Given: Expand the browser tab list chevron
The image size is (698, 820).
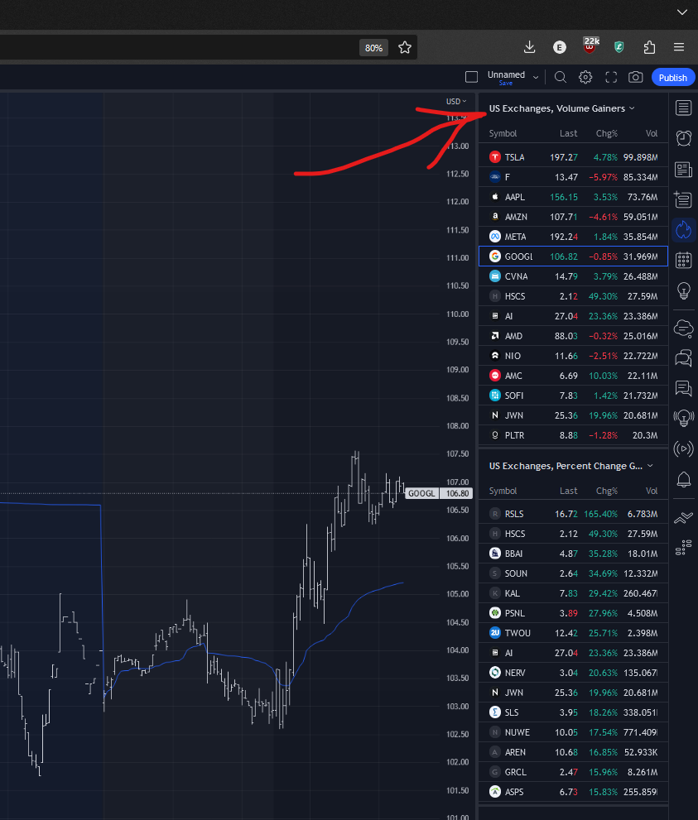Looking at the screenshot, I should pos(681,12).
